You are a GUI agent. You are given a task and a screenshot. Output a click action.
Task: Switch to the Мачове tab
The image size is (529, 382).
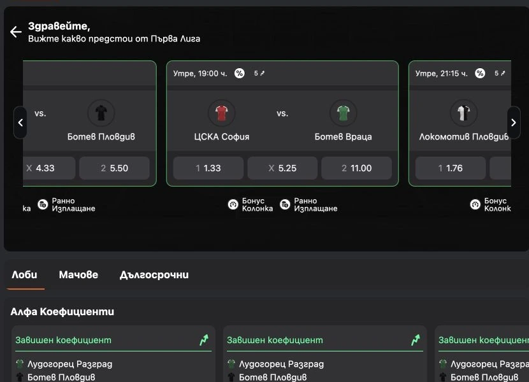(x=78, y=275)
